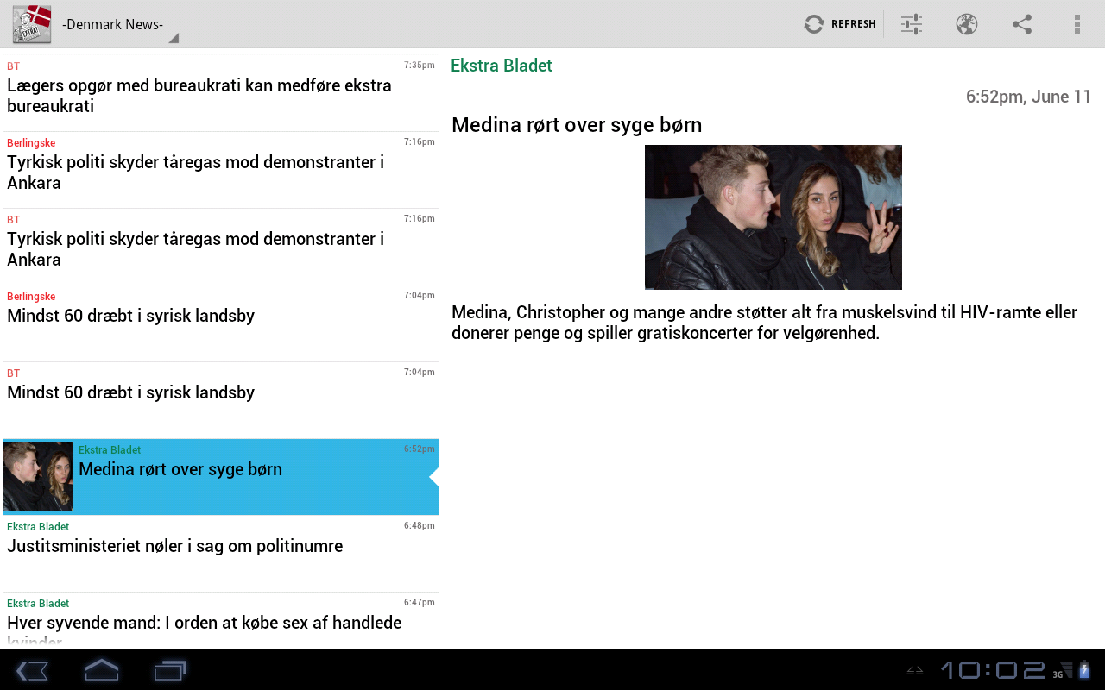Tap the article headline Medina rørt over syge børn
1105x690 pixels.
click(x=577, y=125)
